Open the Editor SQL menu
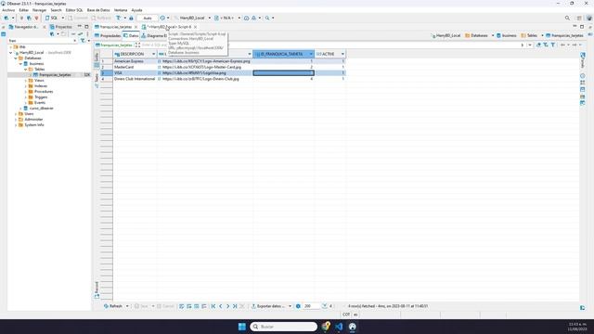This screenshot has width=594, height=334. [74, 10]
